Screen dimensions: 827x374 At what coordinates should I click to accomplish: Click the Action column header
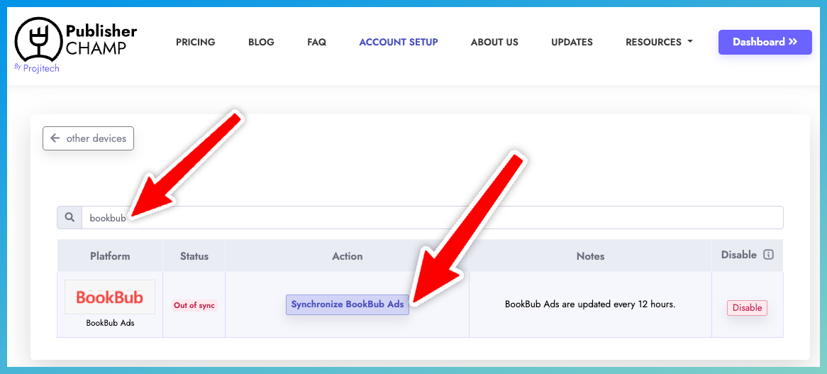point(347,256)
